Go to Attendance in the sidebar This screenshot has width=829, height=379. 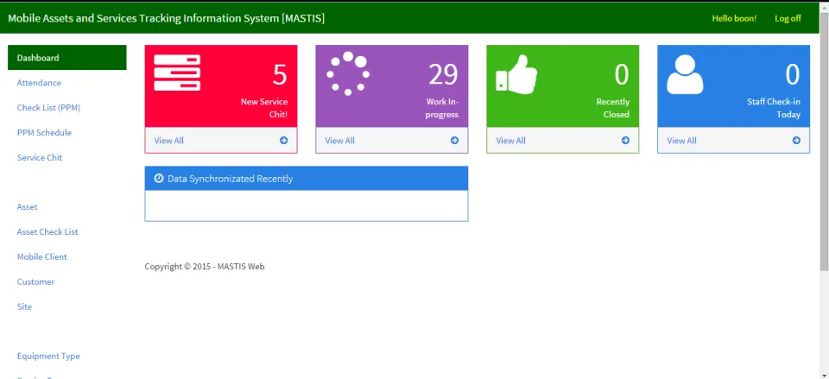pyautogui.click(x=39, y=83)
